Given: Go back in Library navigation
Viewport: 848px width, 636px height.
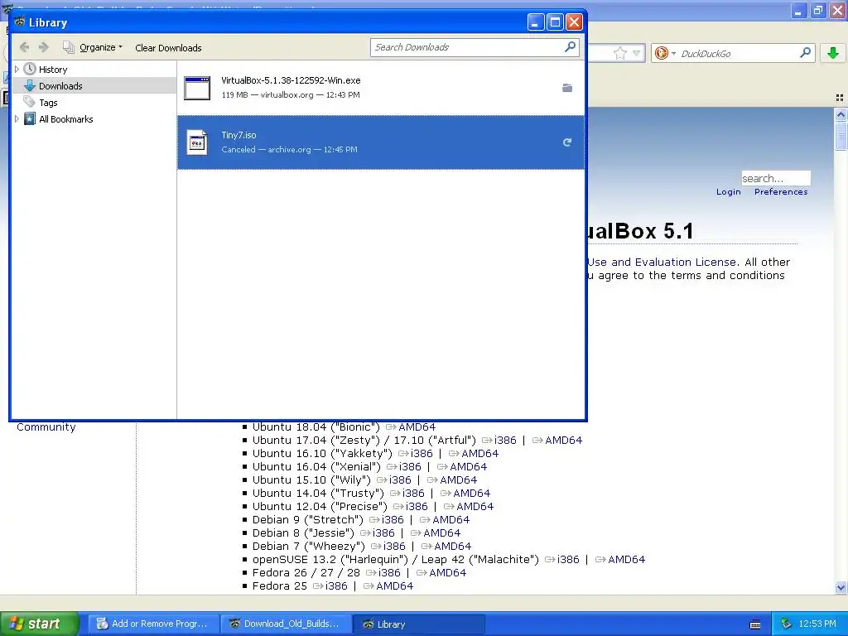Looking at the screenshot, I should (x=24, y=47).
